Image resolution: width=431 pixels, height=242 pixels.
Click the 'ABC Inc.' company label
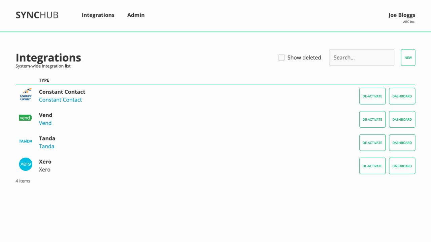tap(409, 22)
